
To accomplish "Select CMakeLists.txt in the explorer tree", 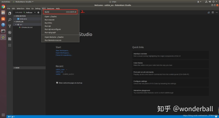I will pyautogui.click(x=27, y=27).
